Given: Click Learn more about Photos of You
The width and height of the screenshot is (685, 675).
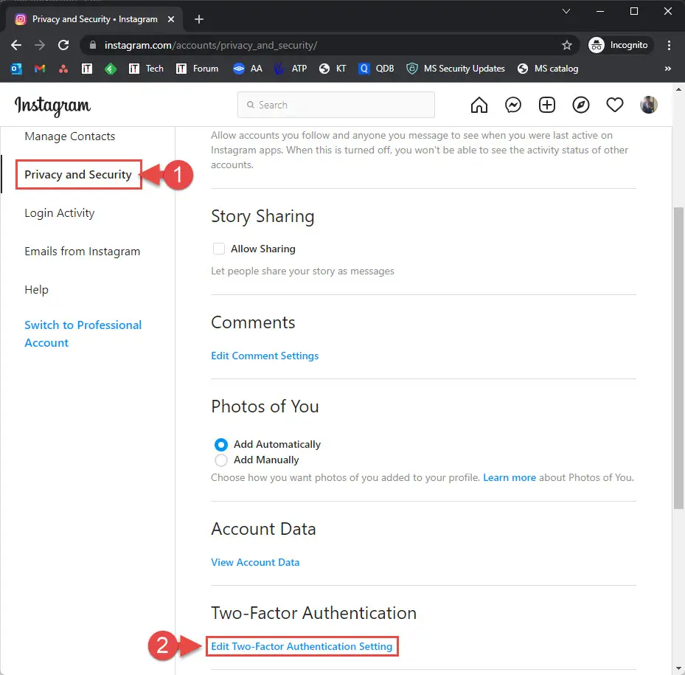Looking at the screenshot, I should 510,477.
